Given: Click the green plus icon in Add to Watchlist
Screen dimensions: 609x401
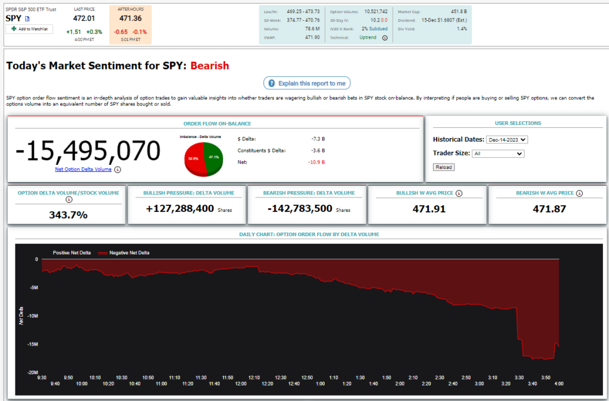Looking at the screenshot, I should [x=14, y=29].
